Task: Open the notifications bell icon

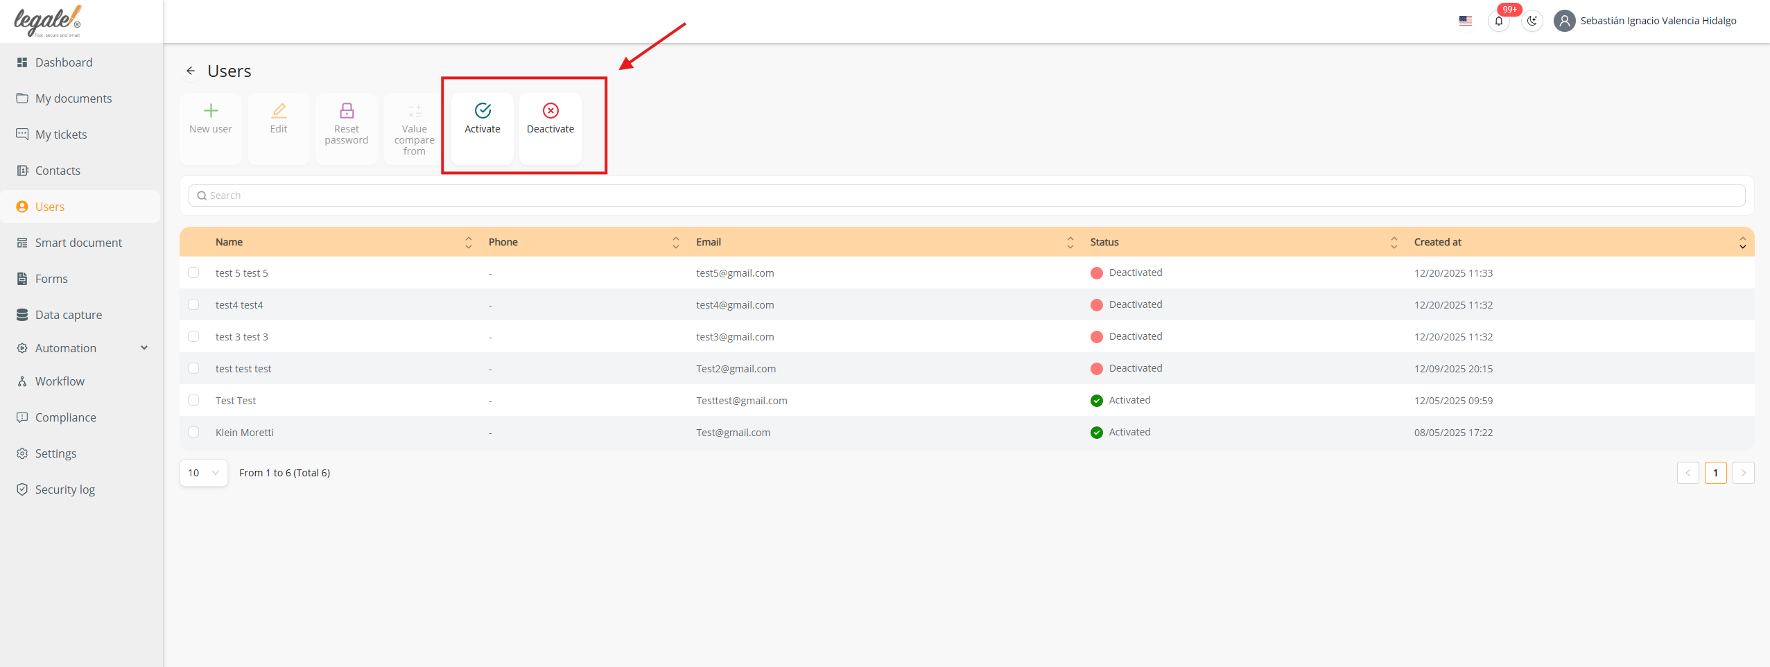Action: click(1498, 21)
